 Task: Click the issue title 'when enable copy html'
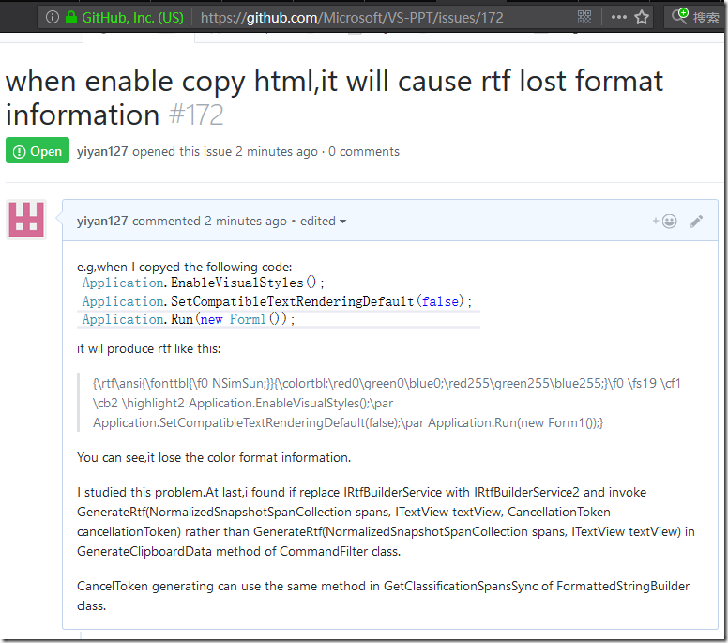[334, 98]
